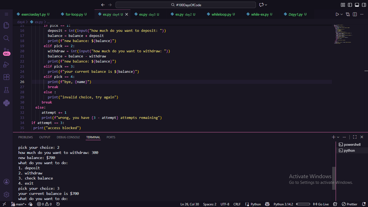Viewport: 368px width, 207px height.
Task: Open the PROBLEMS panel tab
Action: click(x=25, y=137)
